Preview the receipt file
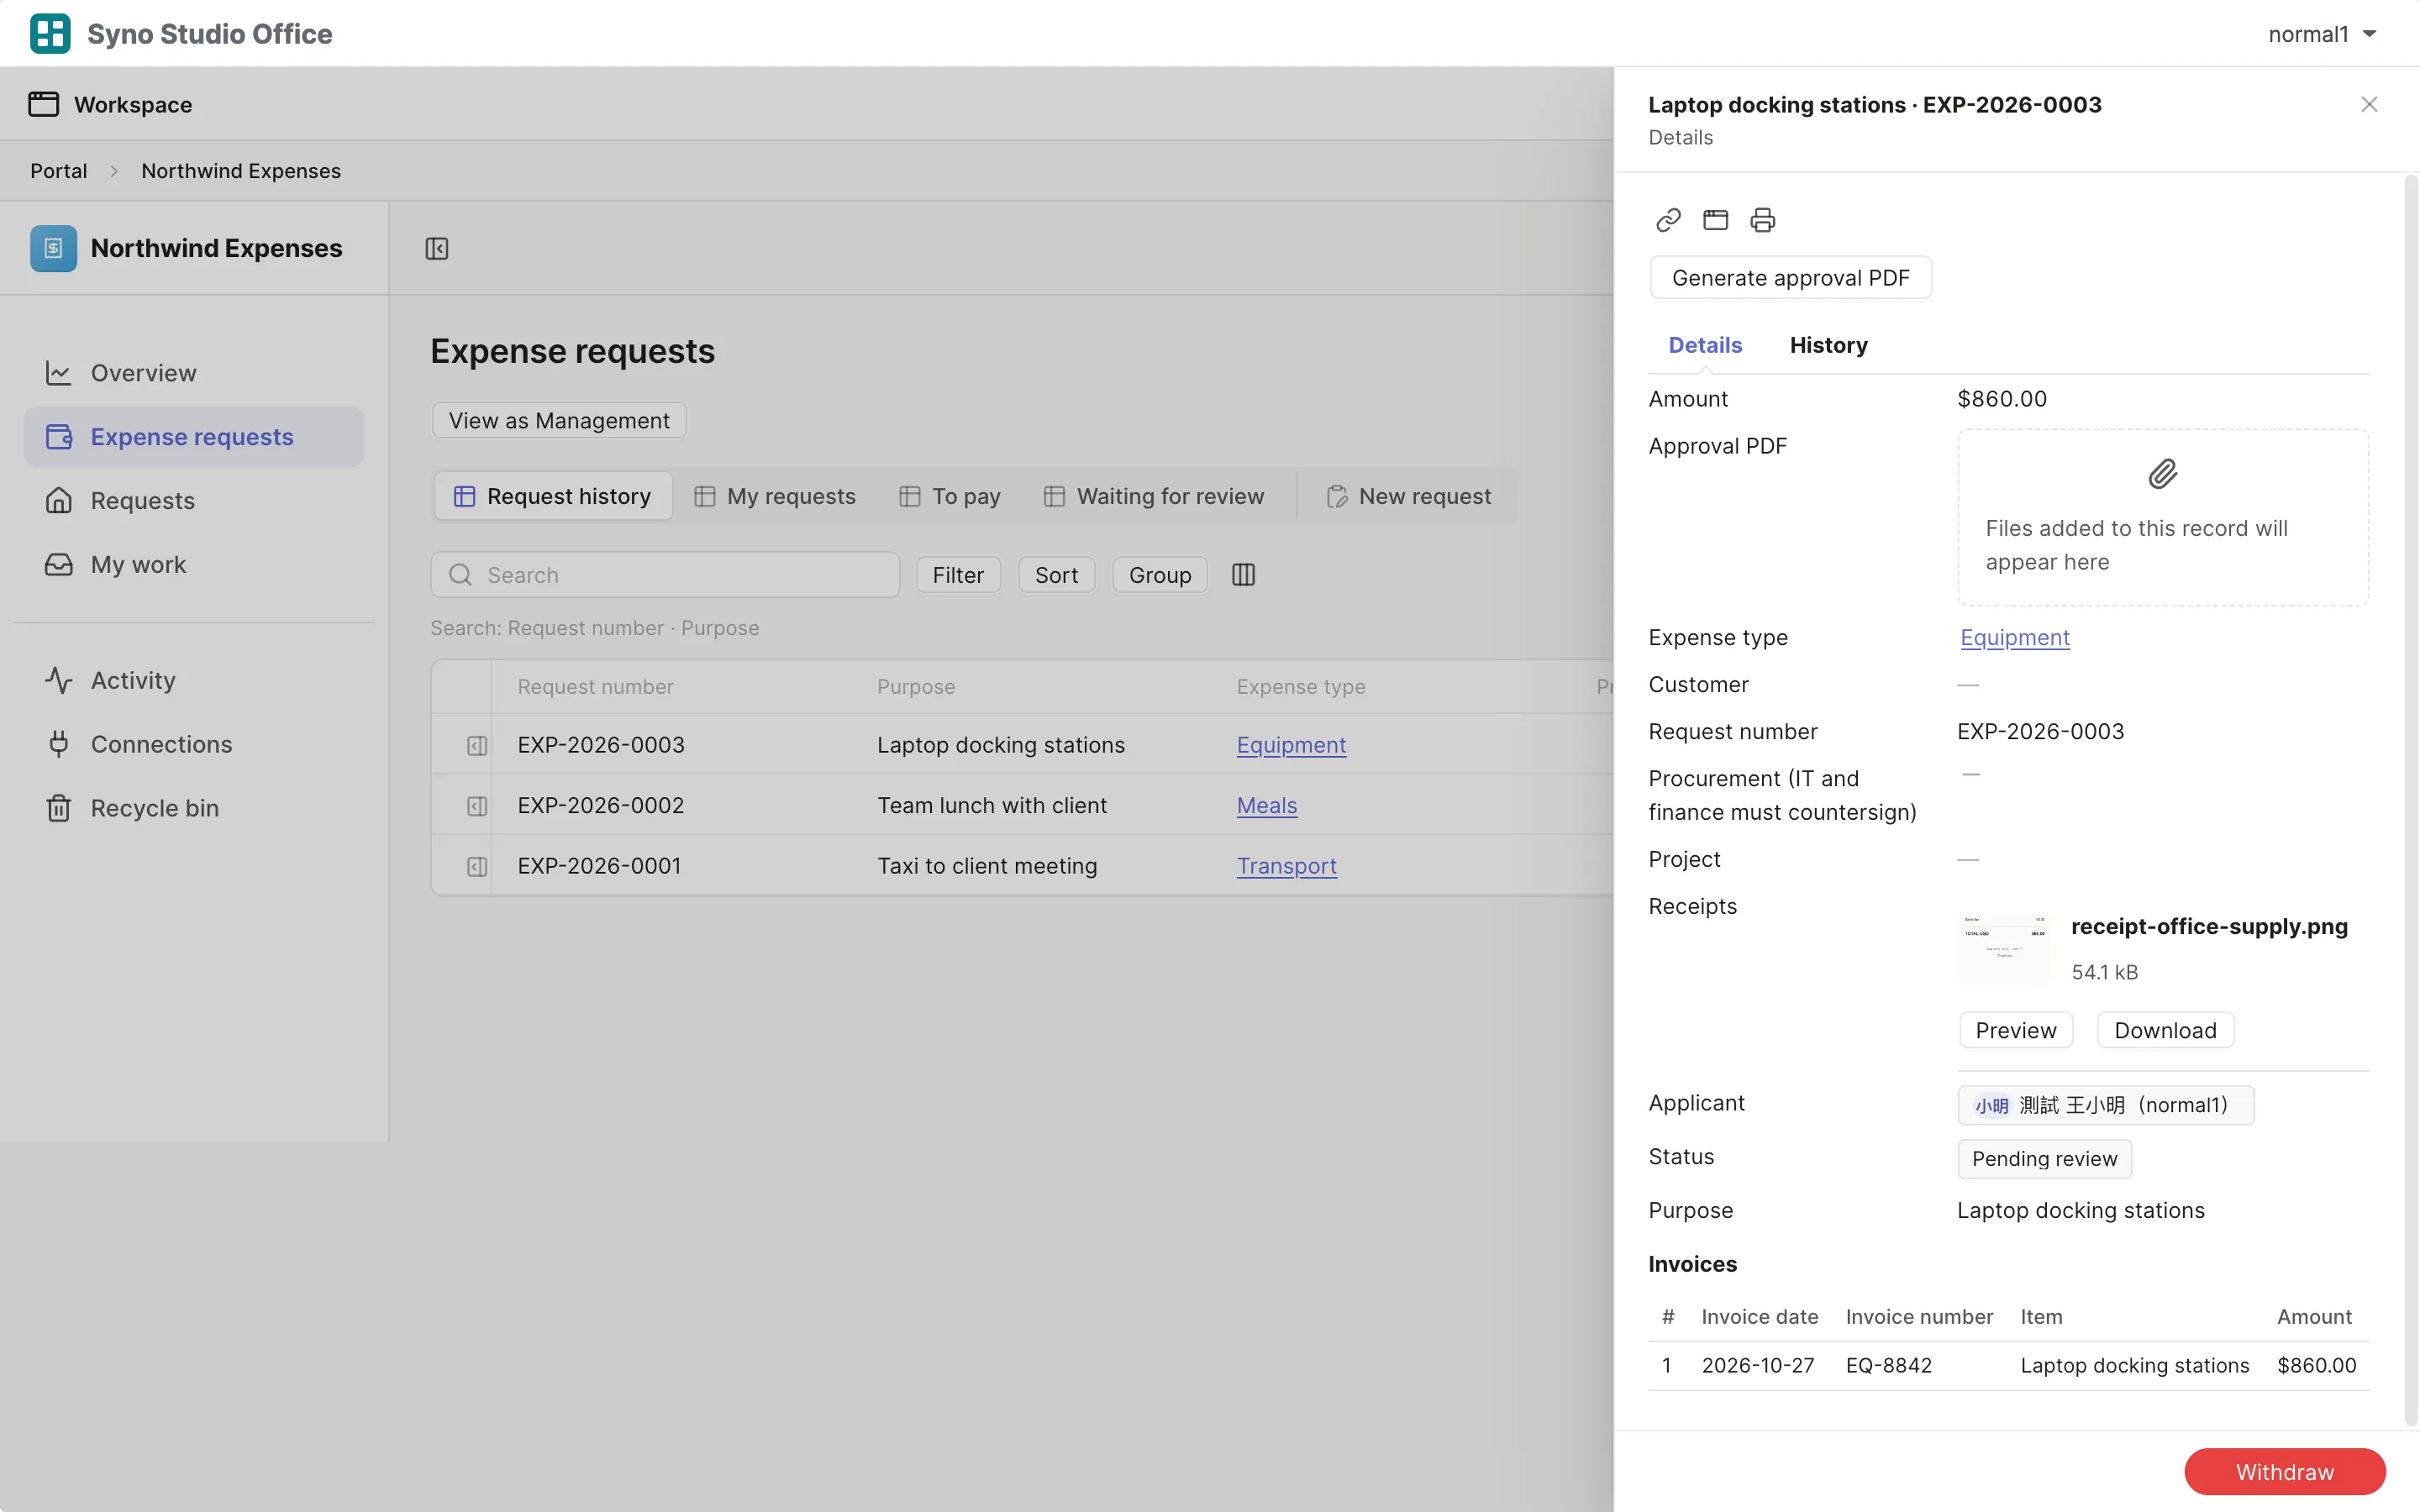2420x1512 pixels. [2015, 1030]
